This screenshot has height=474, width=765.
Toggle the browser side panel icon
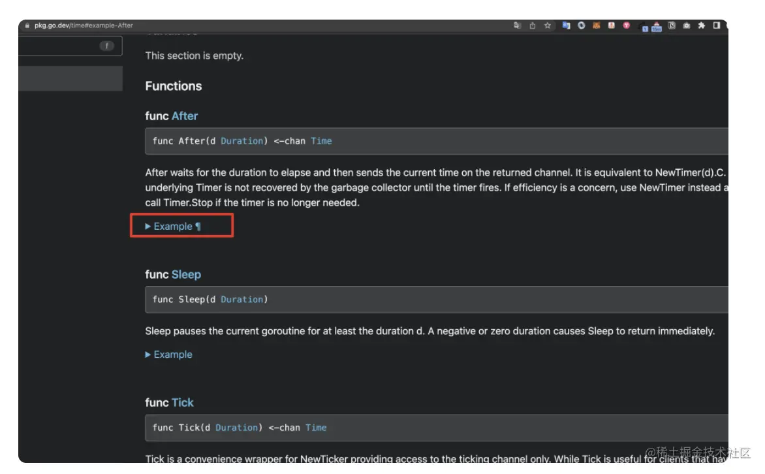(717, 25)
